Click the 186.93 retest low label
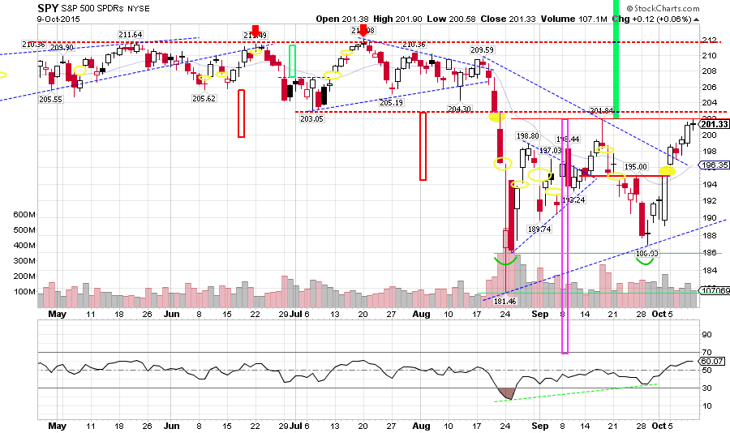The height and width of the screenshot is (433, 730). coord(647,253)
